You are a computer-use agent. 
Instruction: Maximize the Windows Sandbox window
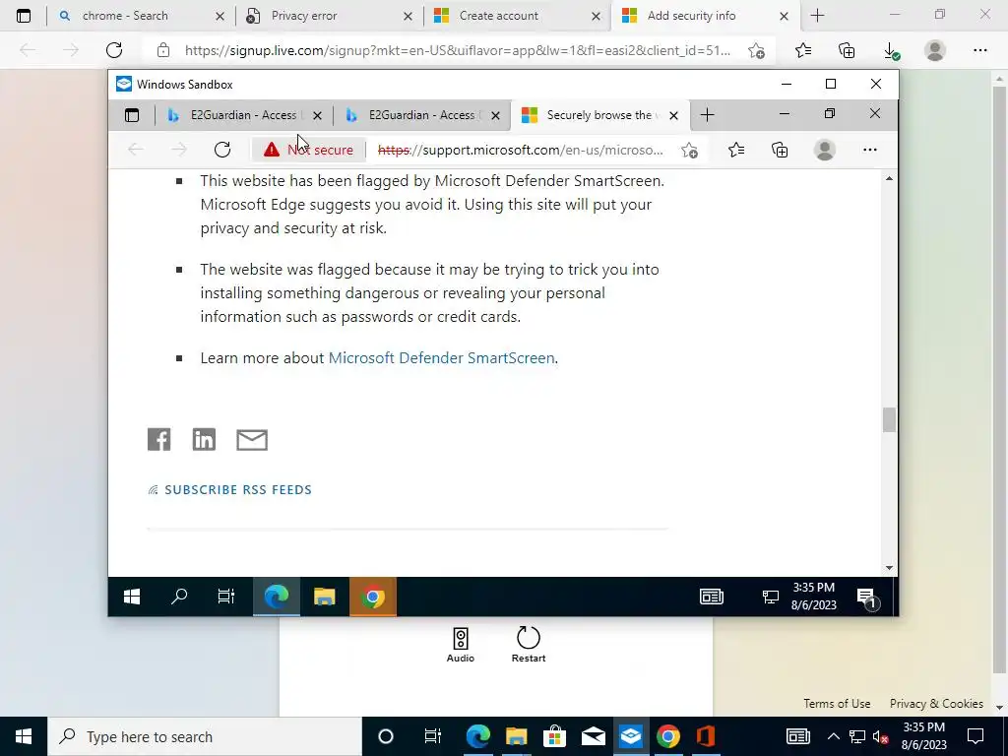831,85
